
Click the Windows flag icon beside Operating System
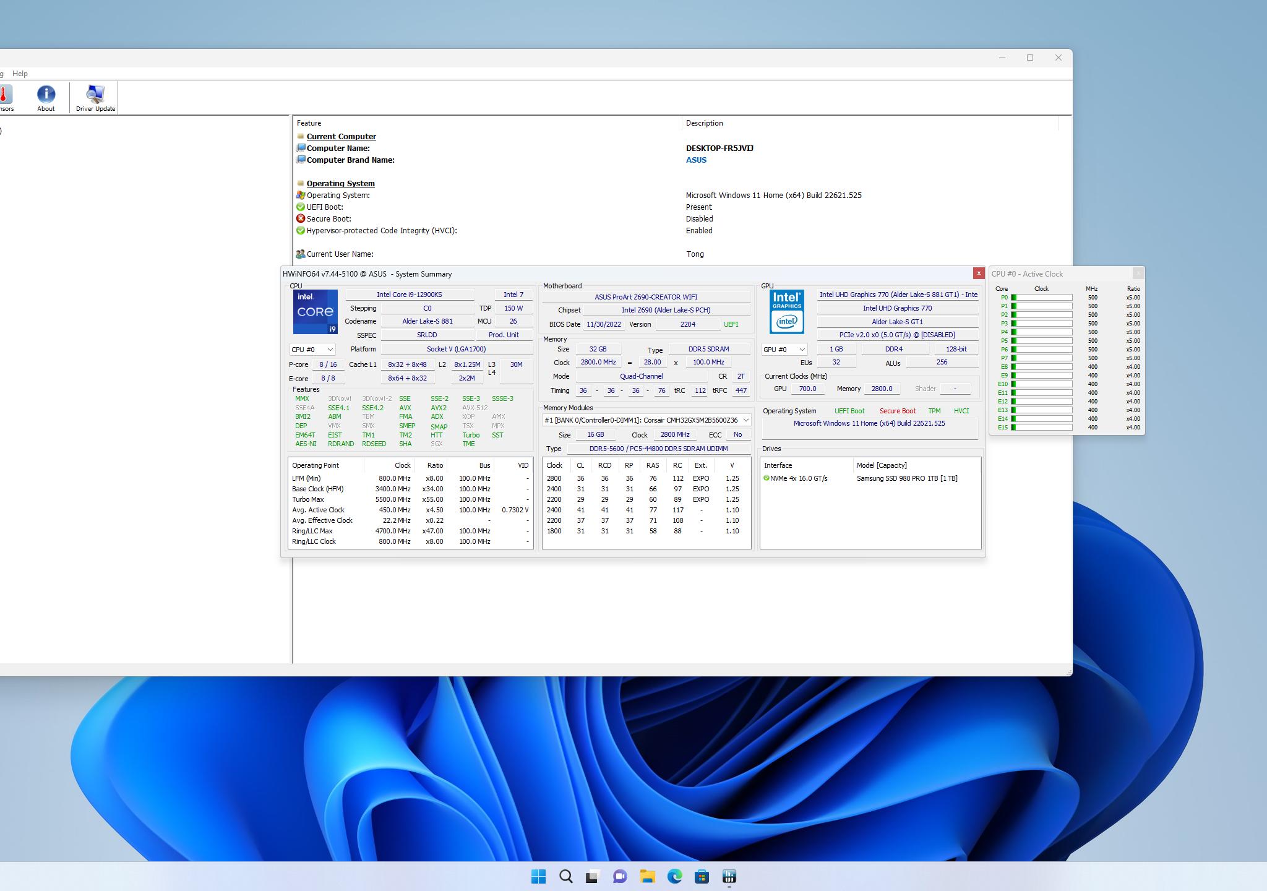[x=301, y=195]
